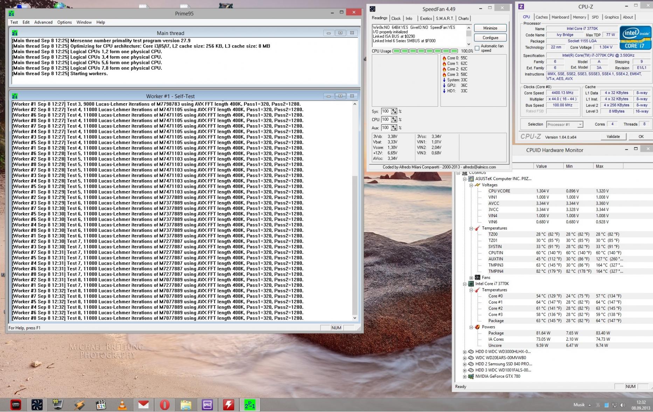Switch to the Mainboard tab in CPU-Z
The width and height of the screenshot is (653, 412).
[560, 17]
